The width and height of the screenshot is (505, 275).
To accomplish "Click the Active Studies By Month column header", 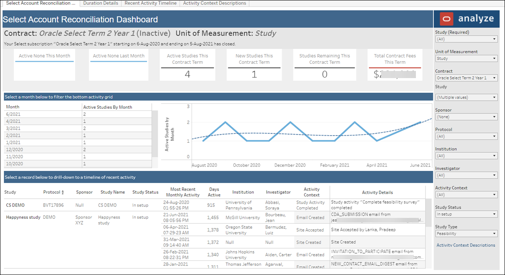I will click(108, 107).
